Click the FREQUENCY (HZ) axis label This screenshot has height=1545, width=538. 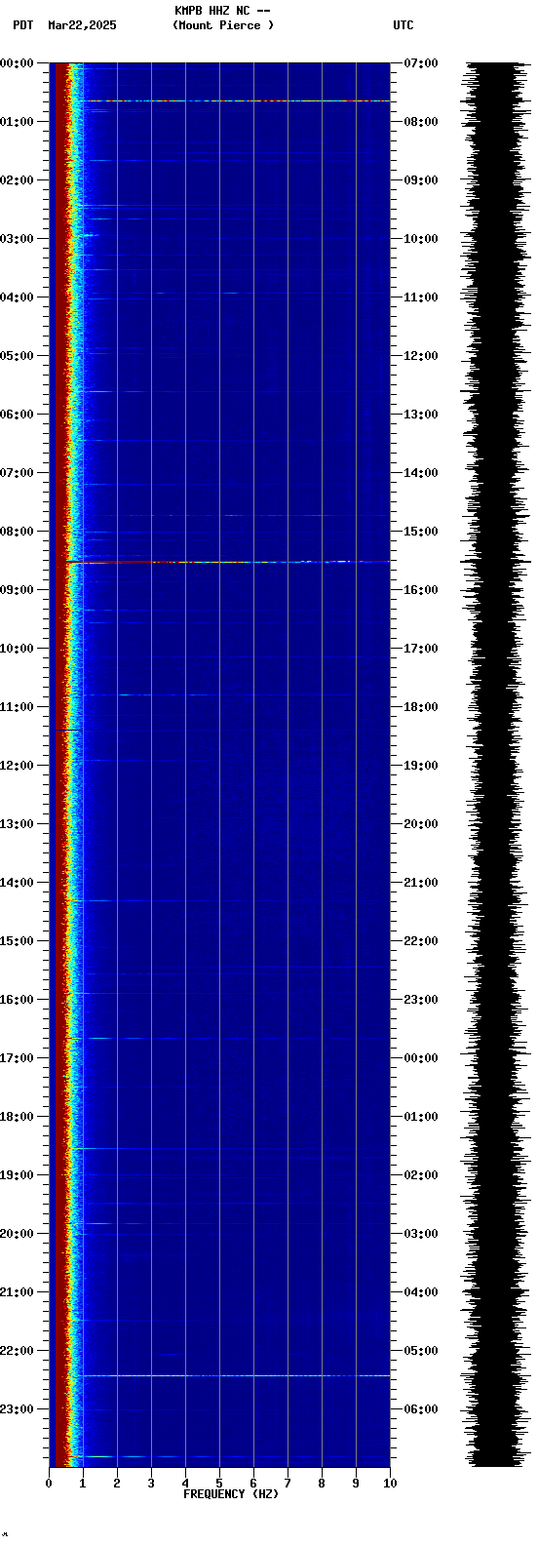point(231,1494)
